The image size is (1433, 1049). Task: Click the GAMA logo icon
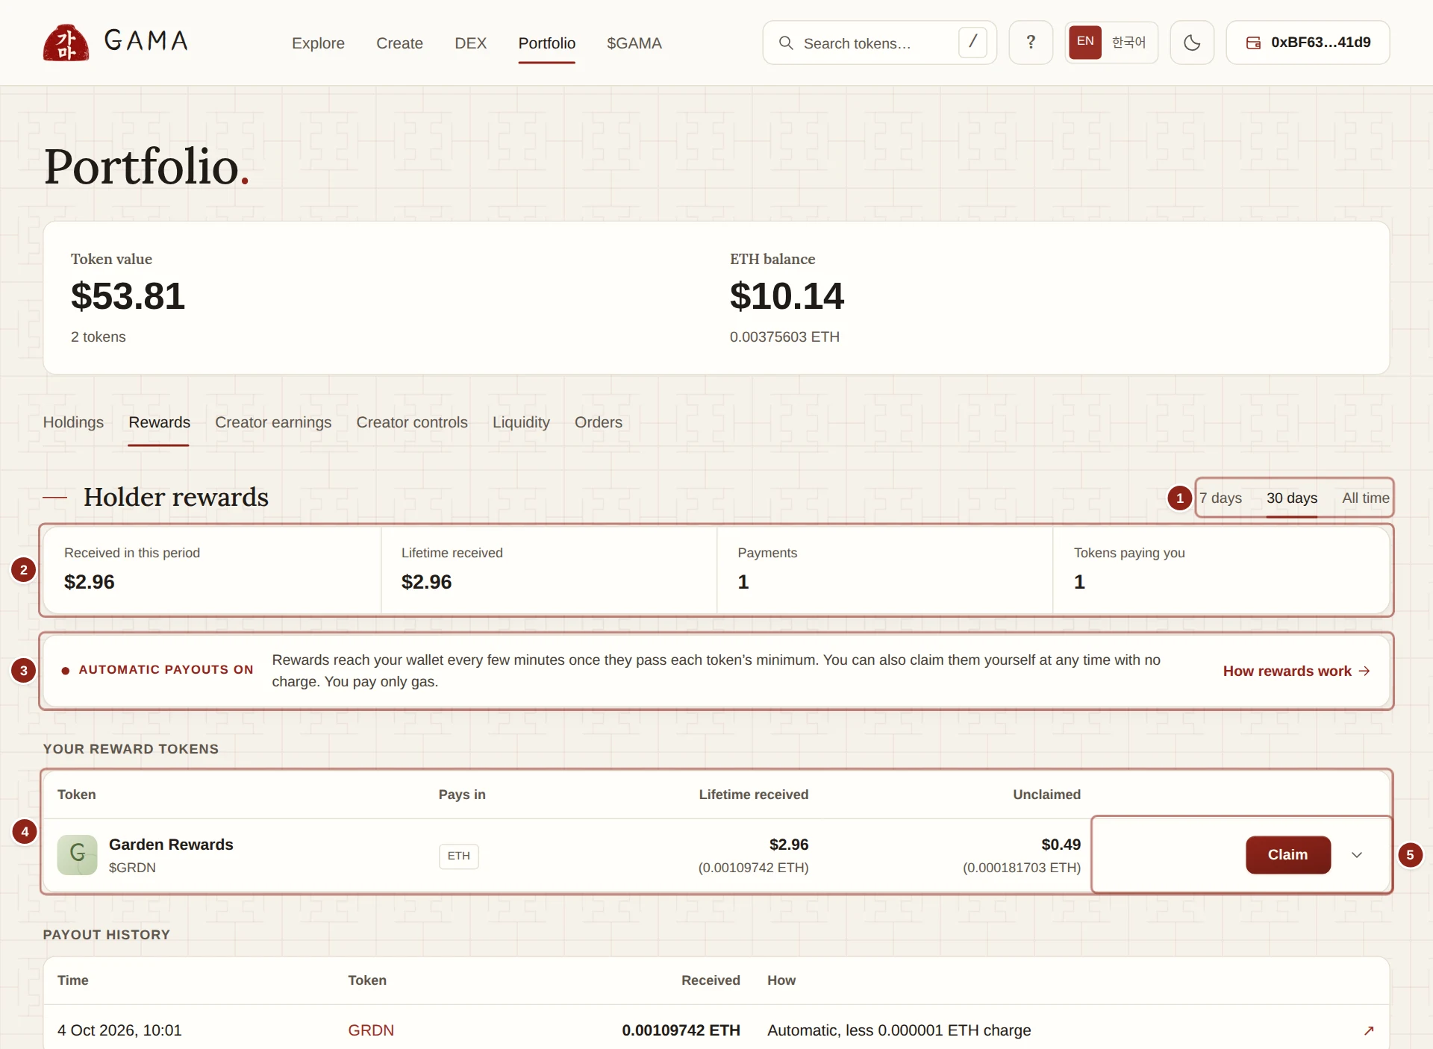click(66, 43)
